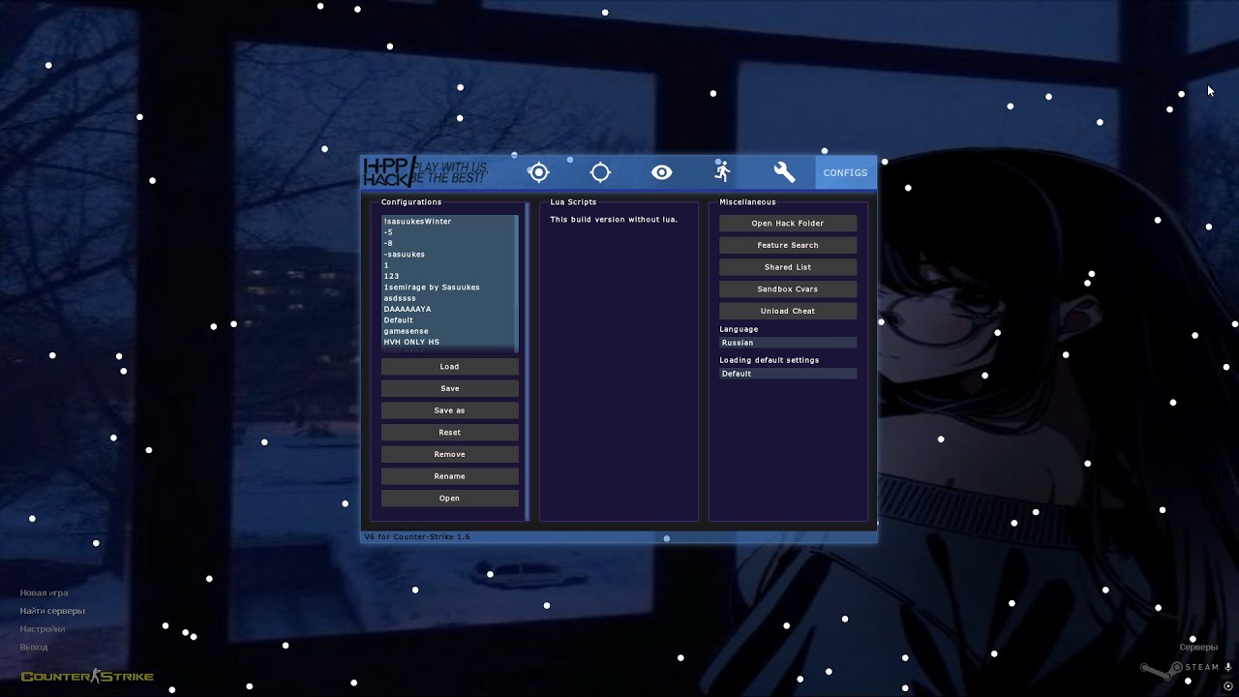
Task: Click the Серверы link above Steam
Action: 1198,648
